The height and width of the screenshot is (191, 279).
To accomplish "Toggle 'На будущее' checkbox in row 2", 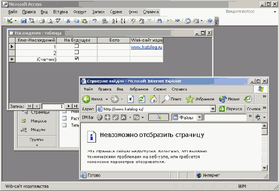I will (x=77, y=52).
